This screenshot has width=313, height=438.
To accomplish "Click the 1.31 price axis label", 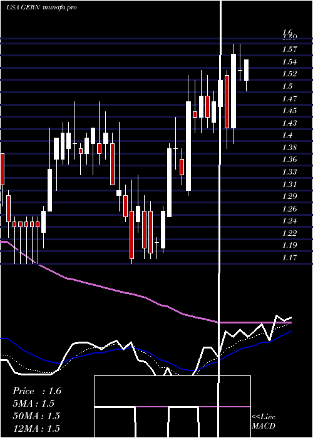I will [289, 184].
